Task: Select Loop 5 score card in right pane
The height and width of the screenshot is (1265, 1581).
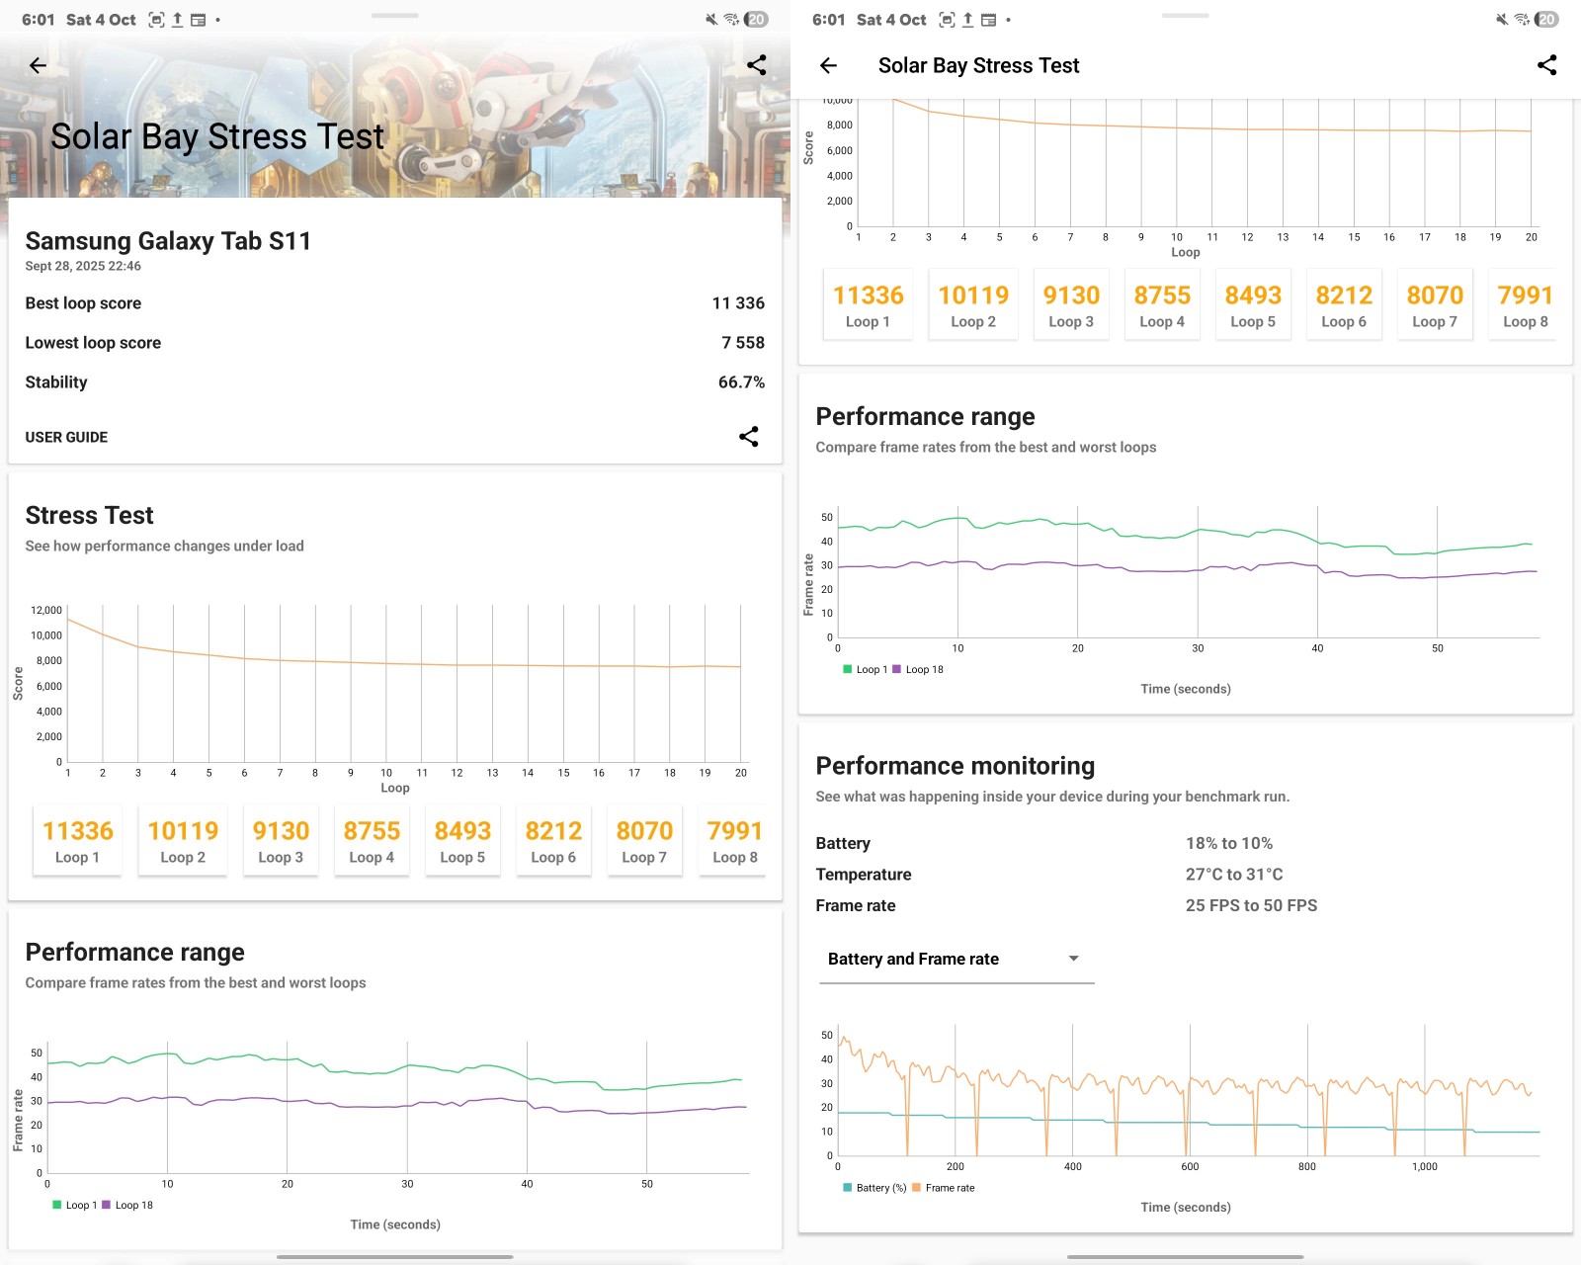Action: click(1252, 306)
